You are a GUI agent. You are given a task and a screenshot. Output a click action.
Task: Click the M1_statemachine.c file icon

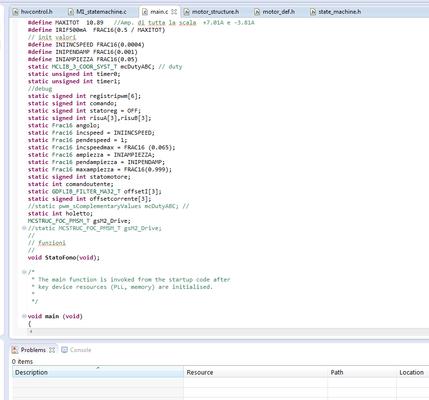click(x=71, y=12)
